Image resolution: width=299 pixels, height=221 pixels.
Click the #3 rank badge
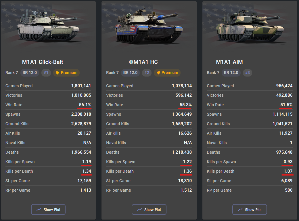tap(247, 73)
